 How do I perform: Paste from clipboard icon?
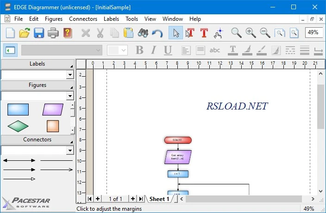[128, 33]
